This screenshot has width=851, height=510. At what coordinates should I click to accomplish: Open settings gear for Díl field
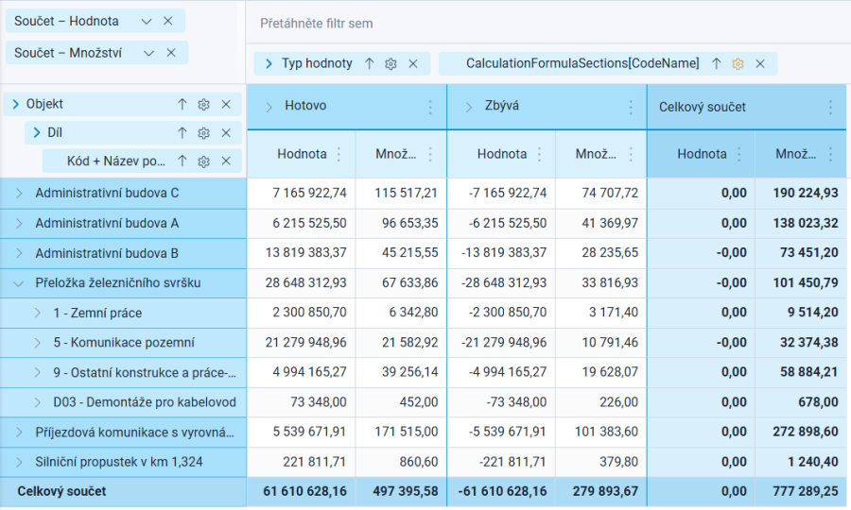coord(203,133)
